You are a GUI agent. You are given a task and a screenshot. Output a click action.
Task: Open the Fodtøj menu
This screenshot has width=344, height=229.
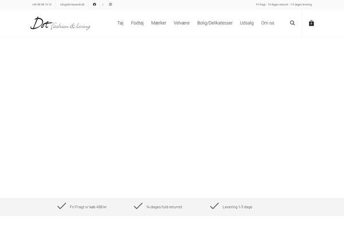[x=138, y=23]
